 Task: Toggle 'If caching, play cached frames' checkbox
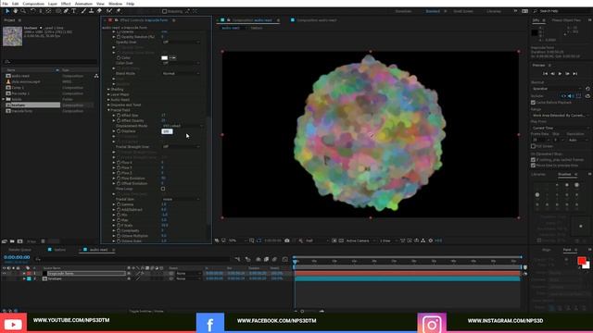pyautogui.click(x=534, y=160)
